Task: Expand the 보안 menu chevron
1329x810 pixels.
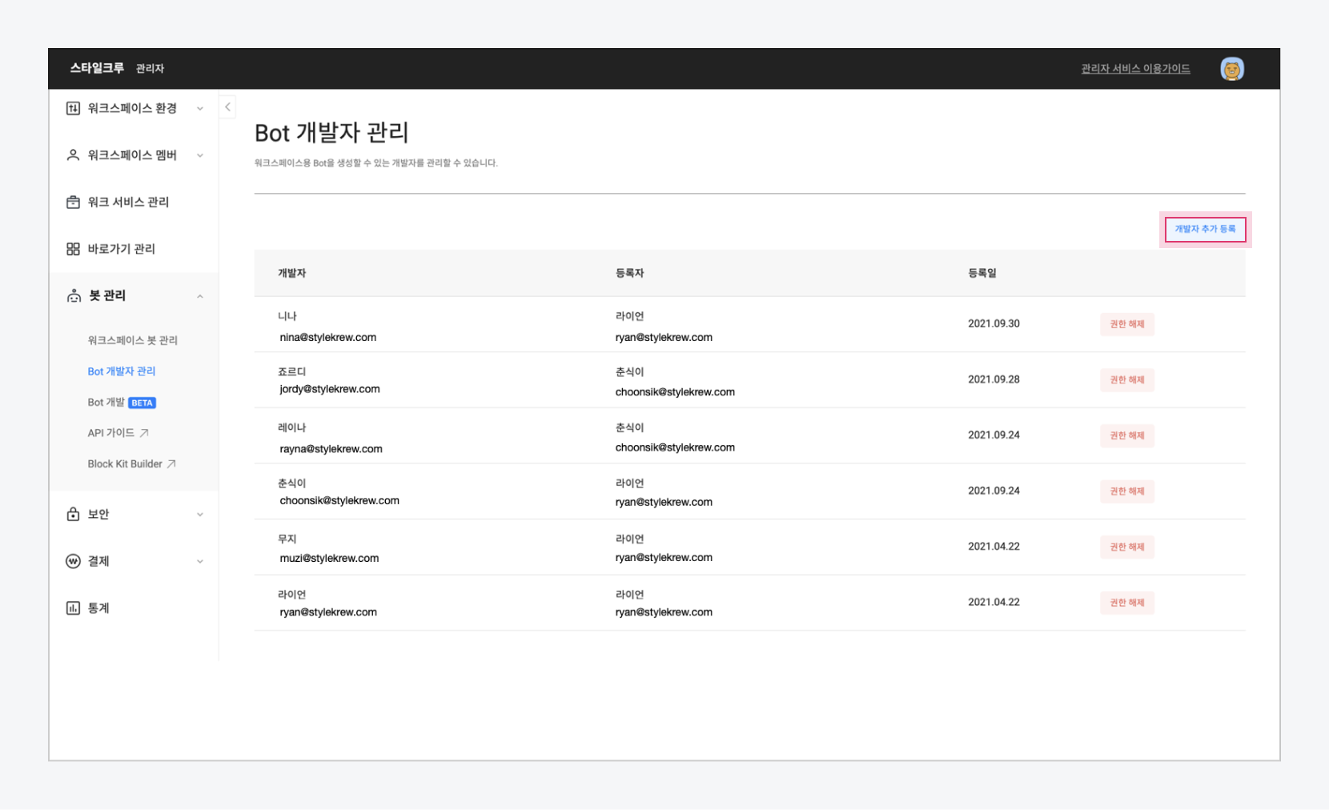Action: 200,515
